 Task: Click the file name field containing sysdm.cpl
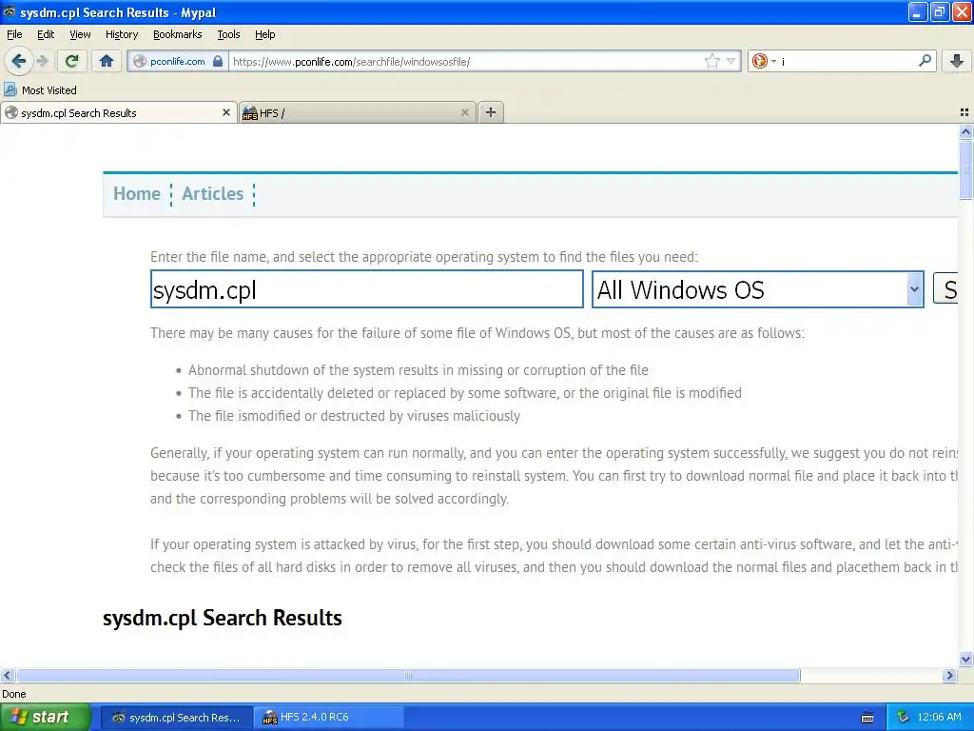tap(366, 289)
